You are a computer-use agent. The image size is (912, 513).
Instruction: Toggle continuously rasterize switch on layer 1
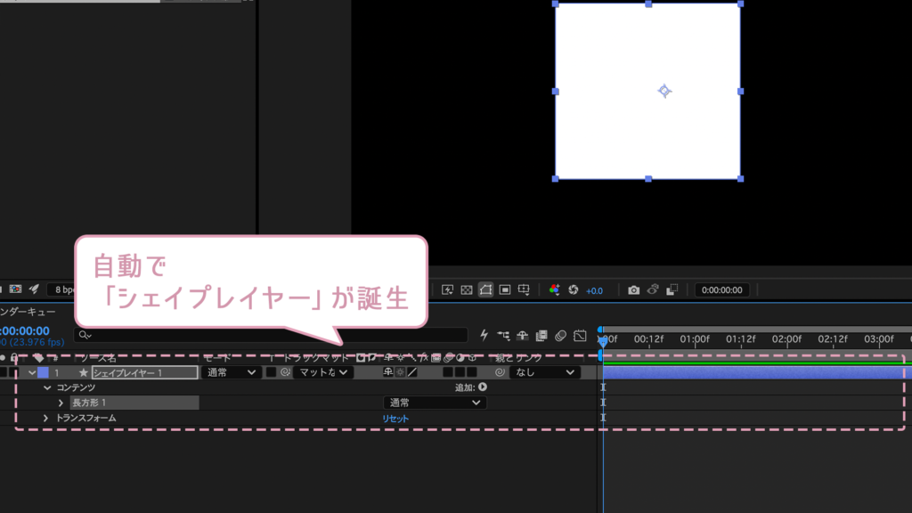[400, 372]
